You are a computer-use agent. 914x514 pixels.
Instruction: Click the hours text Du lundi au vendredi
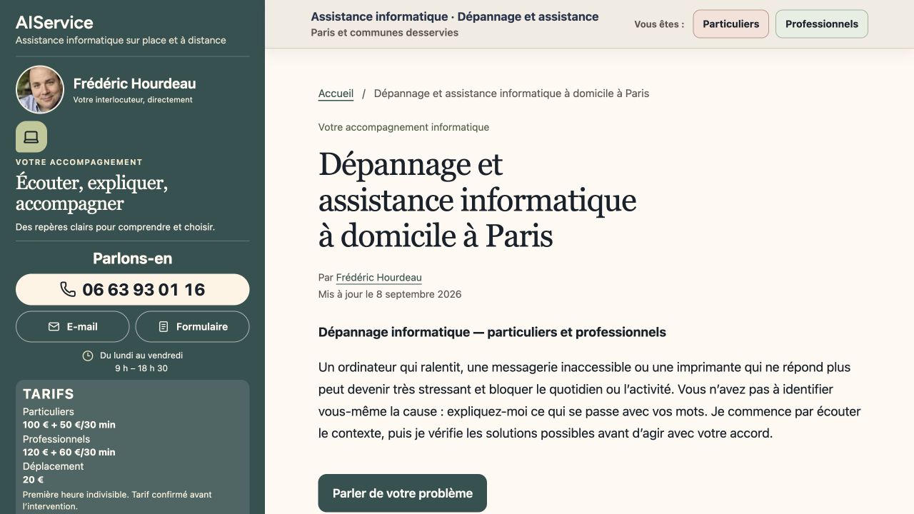pos(141,356)
